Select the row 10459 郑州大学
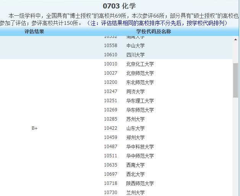The height and width of the screenshot is (196, 240). [x=124, y=137]
